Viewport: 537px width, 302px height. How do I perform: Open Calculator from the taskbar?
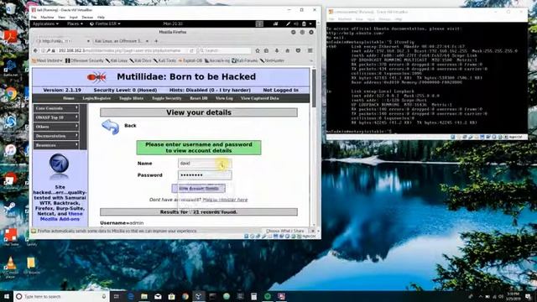coord(253,296)
